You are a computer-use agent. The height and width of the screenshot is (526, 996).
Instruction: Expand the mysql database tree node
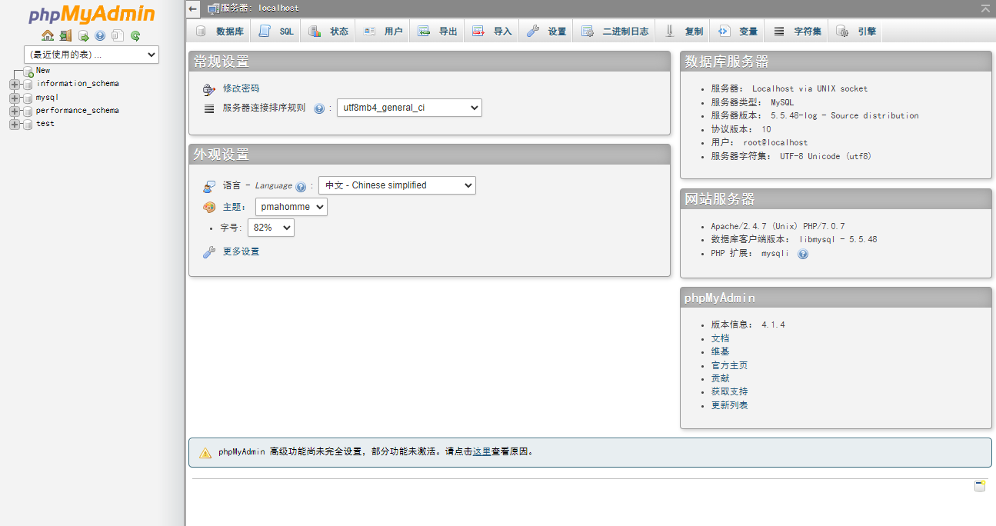[15, 98]
